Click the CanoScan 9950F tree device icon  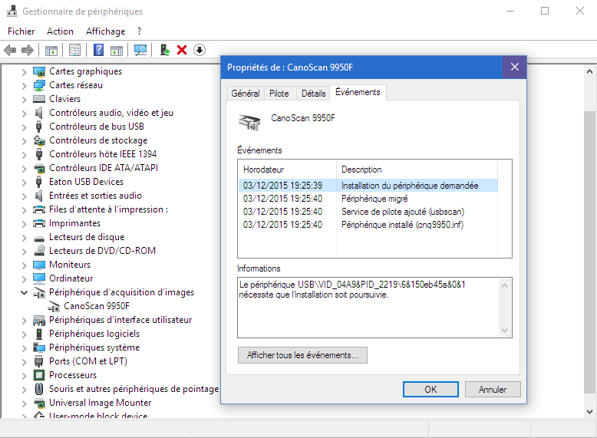point(54,306)
